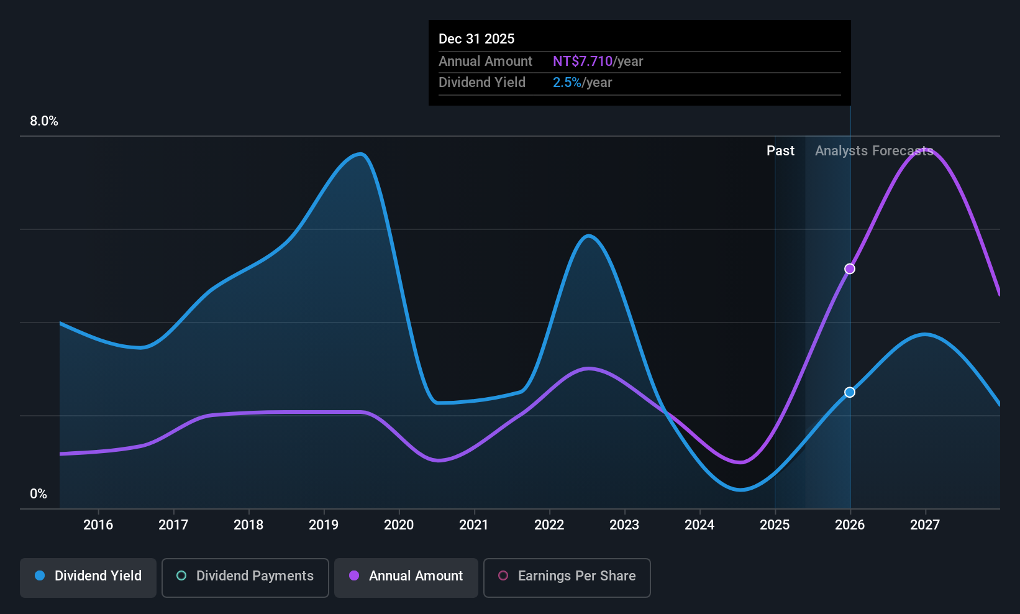Click the 2017 x-axis label
The image size is (1020, 614).
click(x=173, y=525)
